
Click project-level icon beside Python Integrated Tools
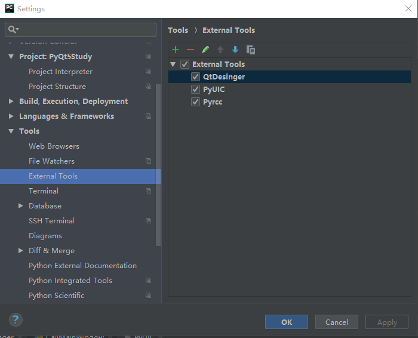click(149, 281)
